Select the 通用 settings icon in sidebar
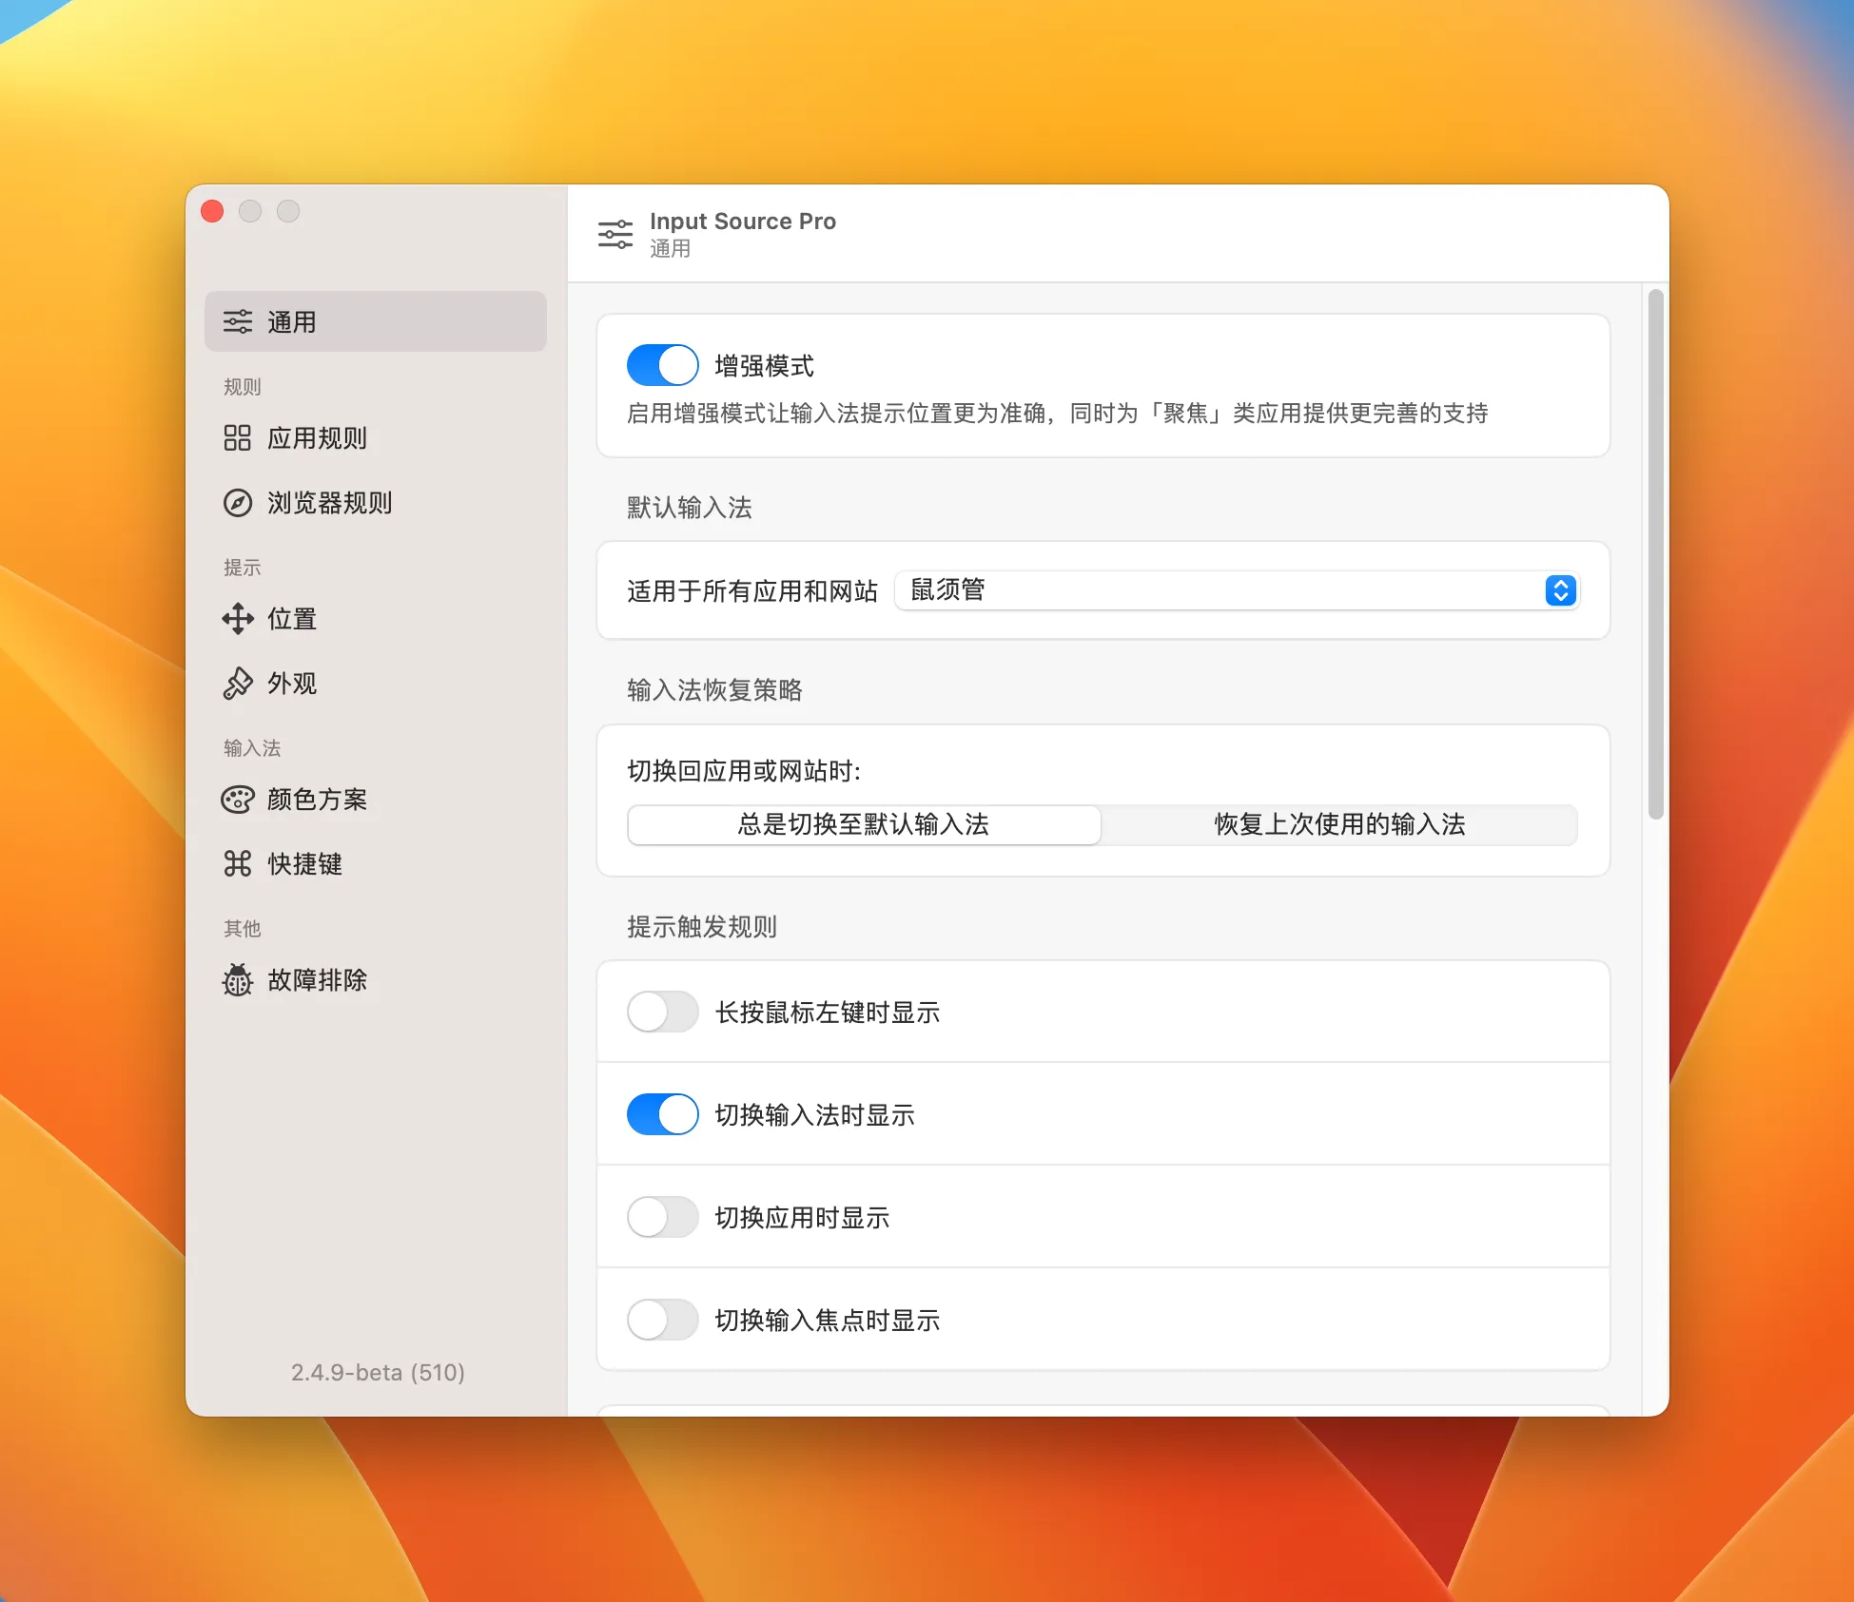Screen dimensions: 1854x1602 [x=239, y=321]
